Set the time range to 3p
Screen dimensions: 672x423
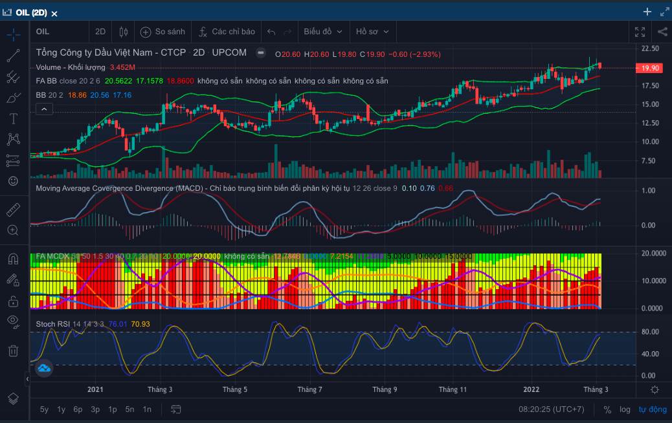point(95,409)
